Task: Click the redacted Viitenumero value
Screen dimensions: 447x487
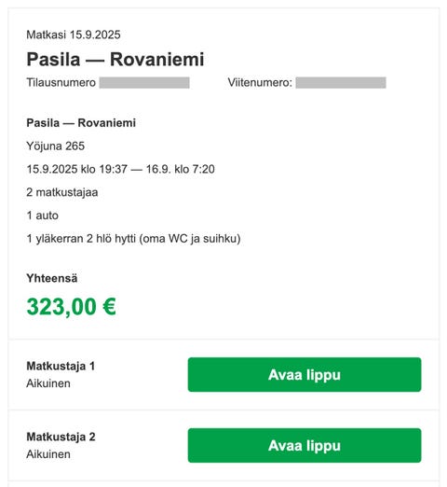Action: (341, 83)
